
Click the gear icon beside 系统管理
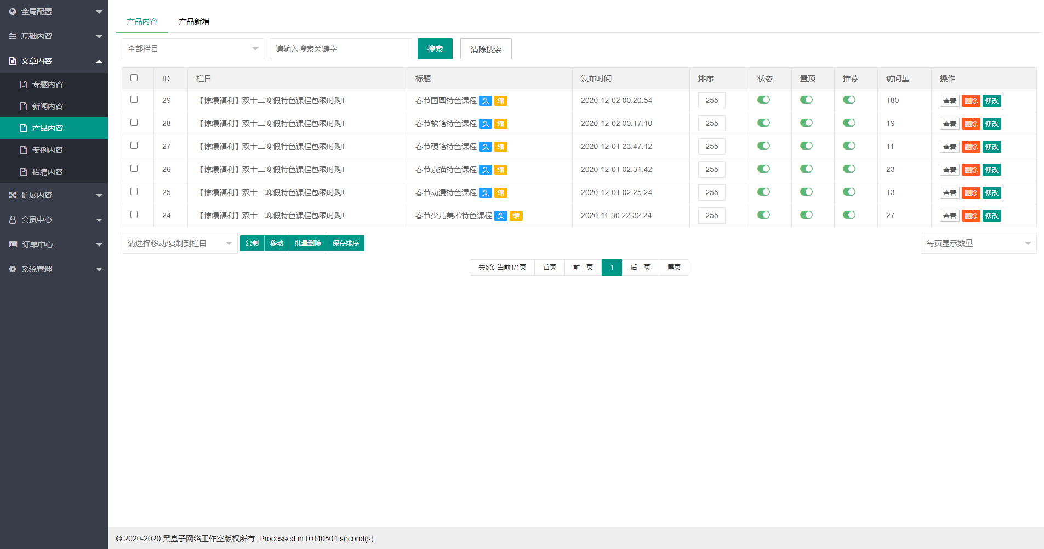point(13,269)
